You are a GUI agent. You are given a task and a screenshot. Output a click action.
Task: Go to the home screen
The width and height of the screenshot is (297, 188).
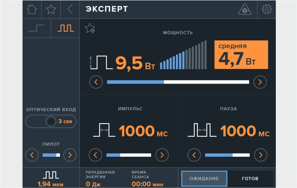coord(32,9)
